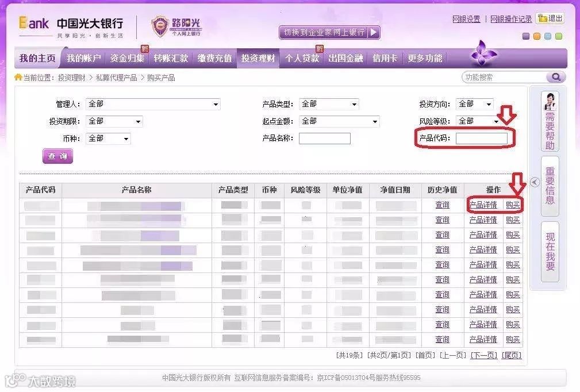Select the blue theme color swatch

tap(548, 36)
